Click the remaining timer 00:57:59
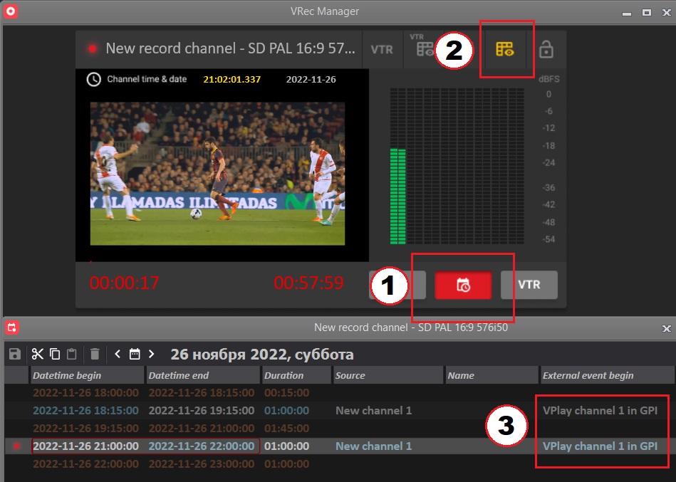Viewport: 676px width, 482px height. point(308,283)
